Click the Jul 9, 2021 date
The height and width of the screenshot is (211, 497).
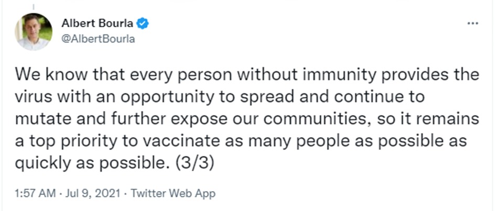[x=92, y=193]
